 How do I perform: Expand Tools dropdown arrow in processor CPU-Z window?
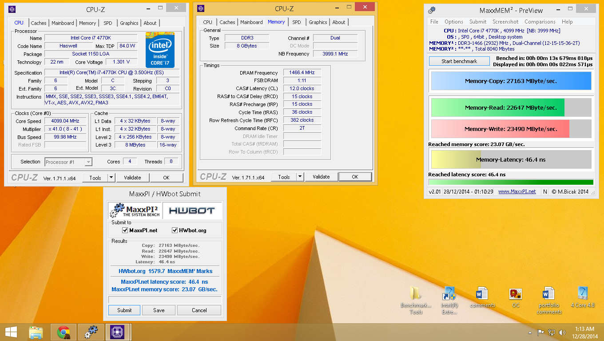pyautogui.click(x=111, y=178)
